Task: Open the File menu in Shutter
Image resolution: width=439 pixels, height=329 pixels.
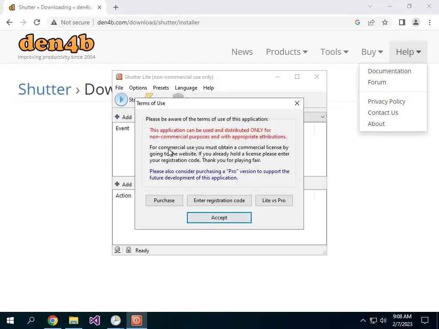Action: pyautogui.click(x=119, y=87)
